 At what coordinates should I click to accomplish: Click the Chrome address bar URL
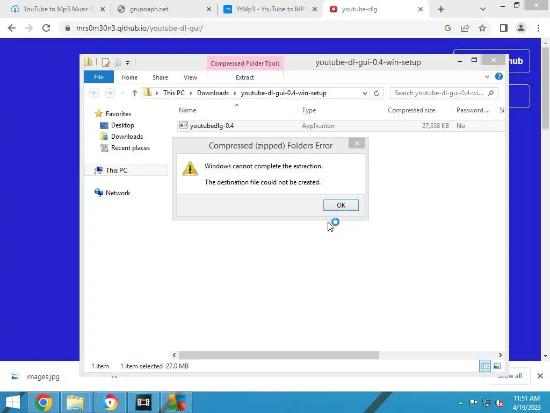coord(139,28)
